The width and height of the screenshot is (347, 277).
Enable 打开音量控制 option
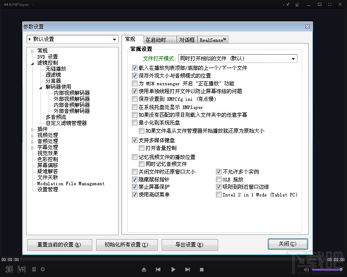[141, 148]
